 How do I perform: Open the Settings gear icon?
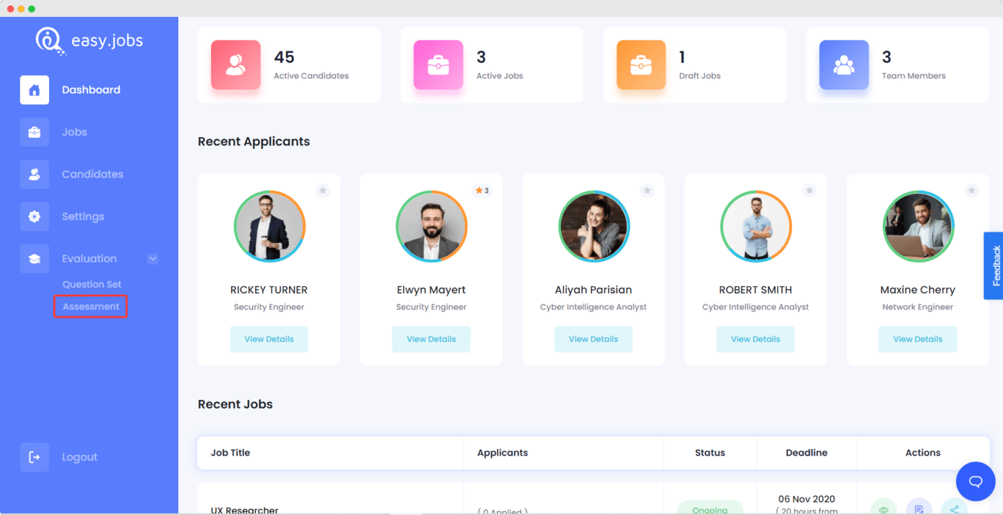34,217
